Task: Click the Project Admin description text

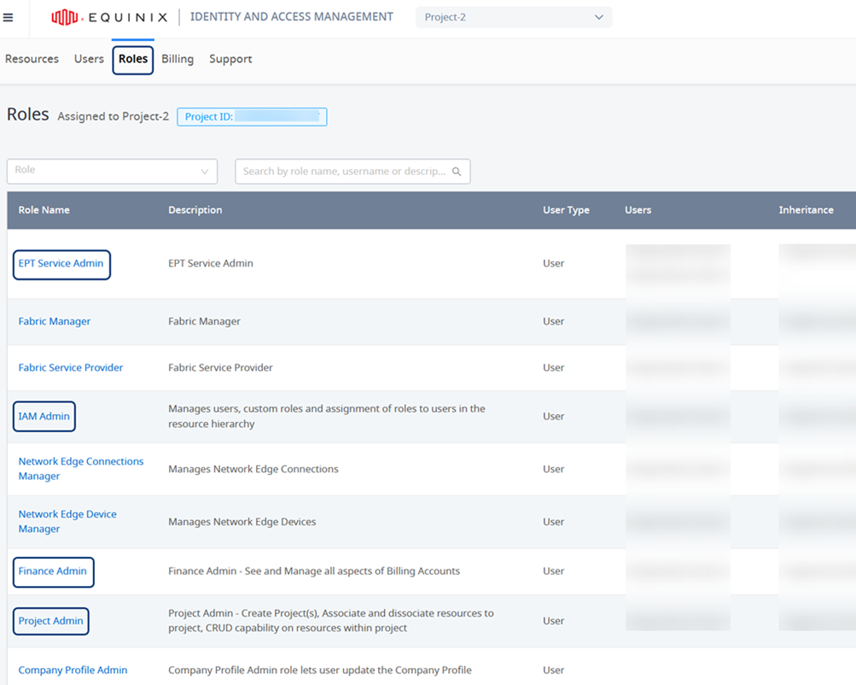Action: pyautogui.click(x=331, y=621)
